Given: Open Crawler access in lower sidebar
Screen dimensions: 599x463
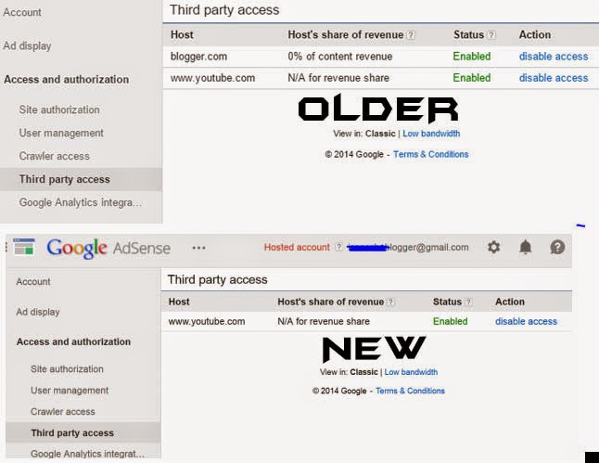Looking at the screenshot, I should (63, 412).
